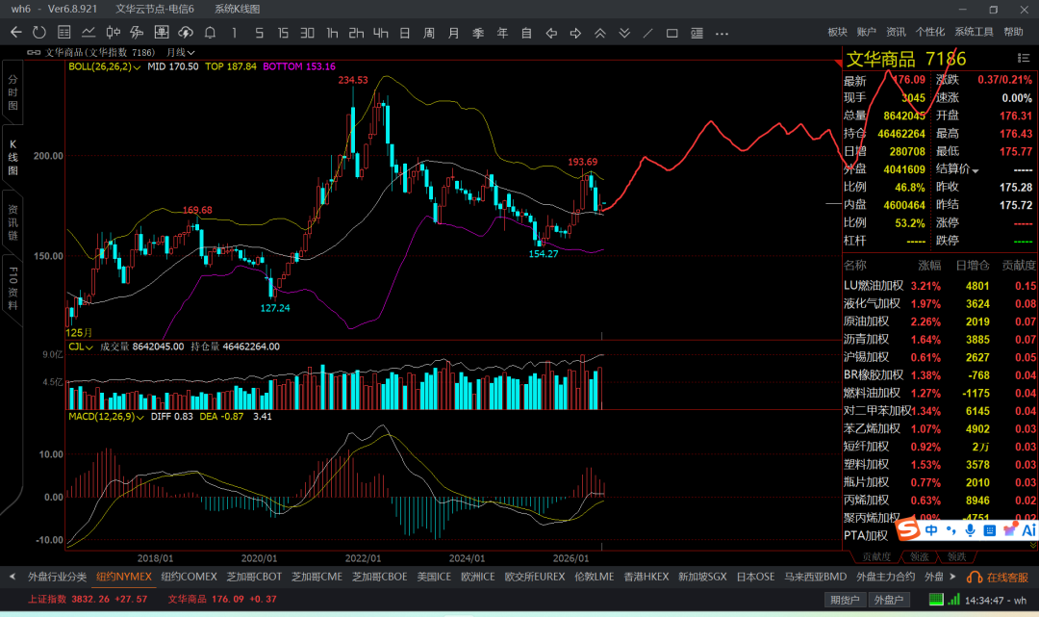Select the 伦敦LME exchange tab
Image resolution: width=1039 pixels, height=617 pixels.
pos(594,577)
